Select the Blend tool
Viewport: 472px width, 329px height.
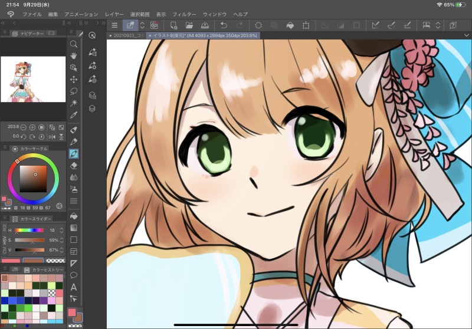click(x=73, y=177)
